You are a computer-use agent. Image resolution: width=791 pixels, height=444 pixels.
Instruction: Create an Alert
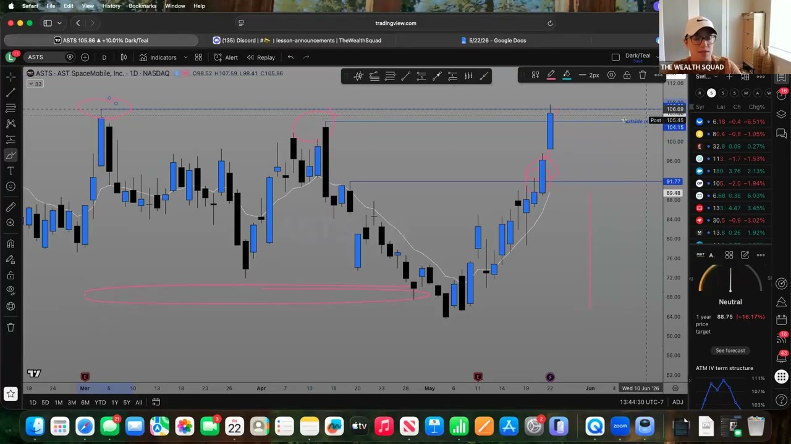[226, 57]
